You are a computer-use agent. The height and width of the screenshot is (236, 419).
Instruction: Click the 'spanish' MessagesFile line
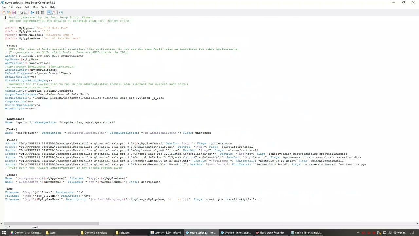point(60,123)
